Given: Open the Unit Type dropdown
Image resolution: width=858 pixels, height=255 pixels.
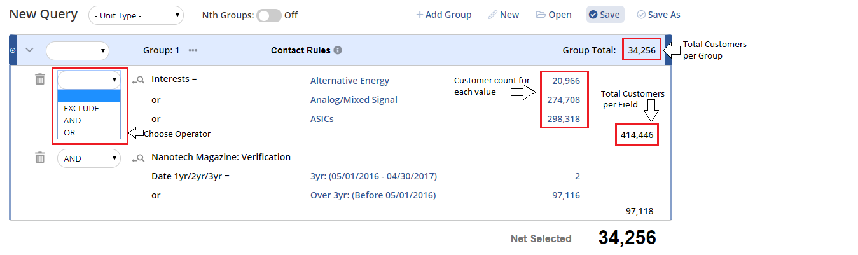Looking at the screenshot, I should tap(136, 15).
